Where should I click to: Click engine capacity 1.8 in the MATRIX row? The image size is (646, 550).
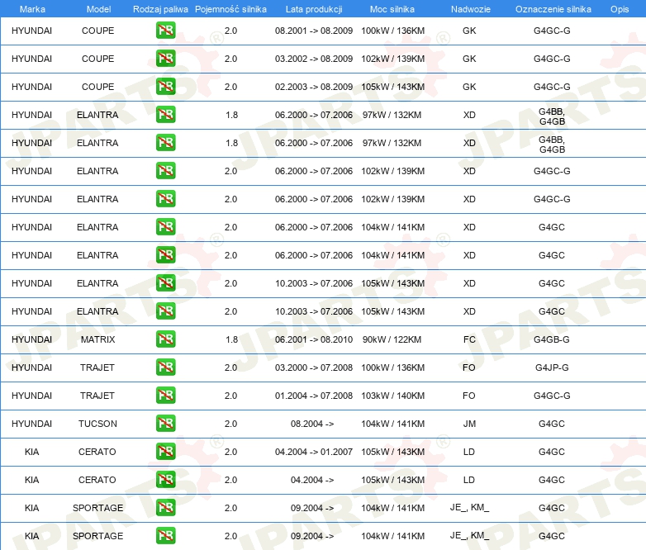pos(231,339)
